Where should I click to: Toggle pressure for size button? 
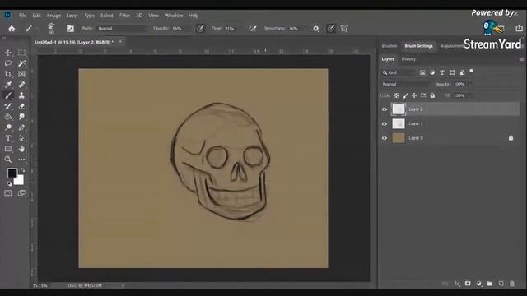331,29
